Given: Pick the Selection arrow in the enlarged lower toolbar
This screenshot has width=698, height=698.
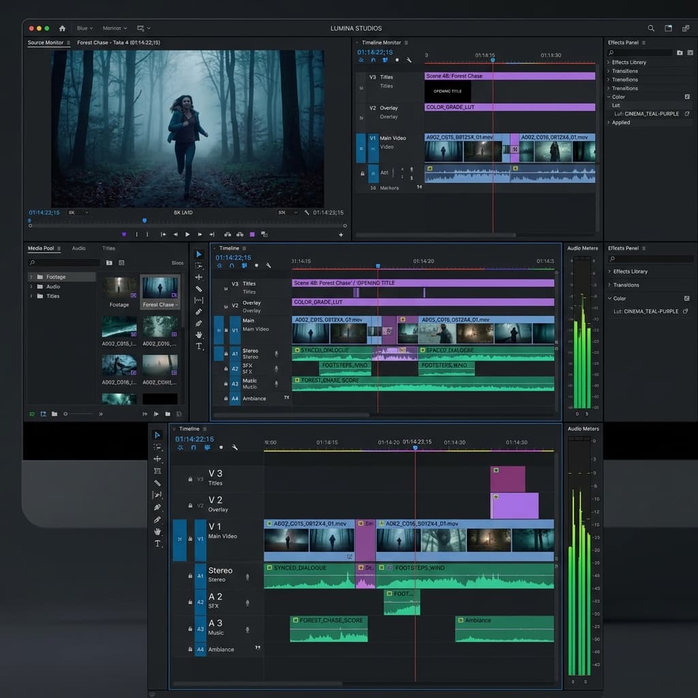Looking at the screenshot, I should [157, 435].
